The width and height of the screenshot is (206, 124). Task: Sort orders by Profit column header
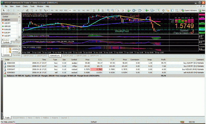(x=163, y=60)
